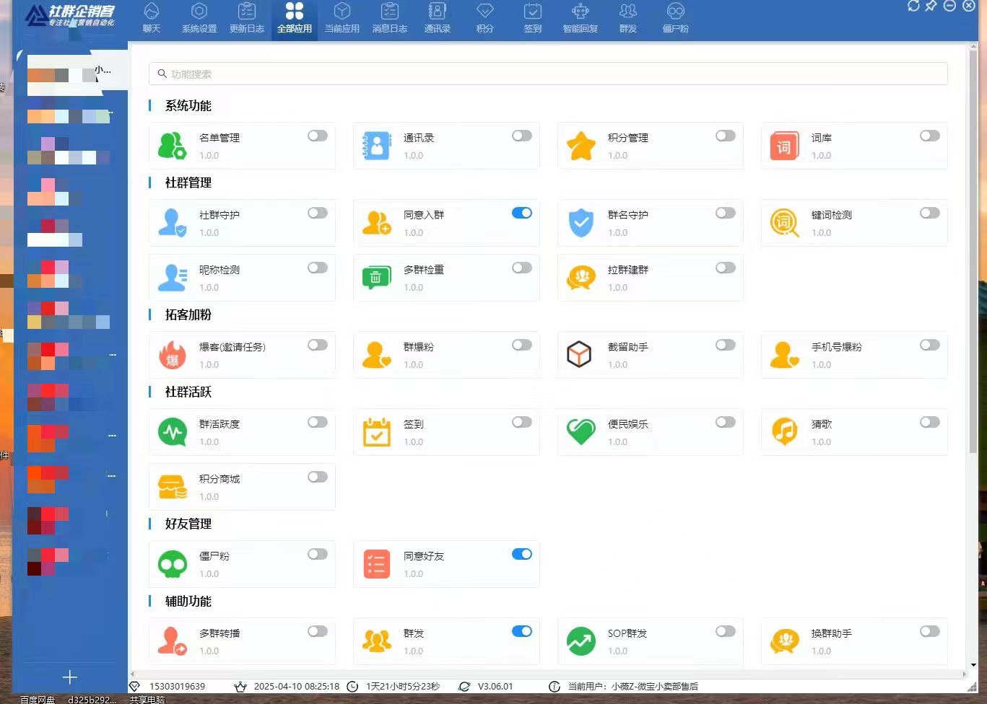Click the 猜歌 music note icon

click(x=784, y=432)
